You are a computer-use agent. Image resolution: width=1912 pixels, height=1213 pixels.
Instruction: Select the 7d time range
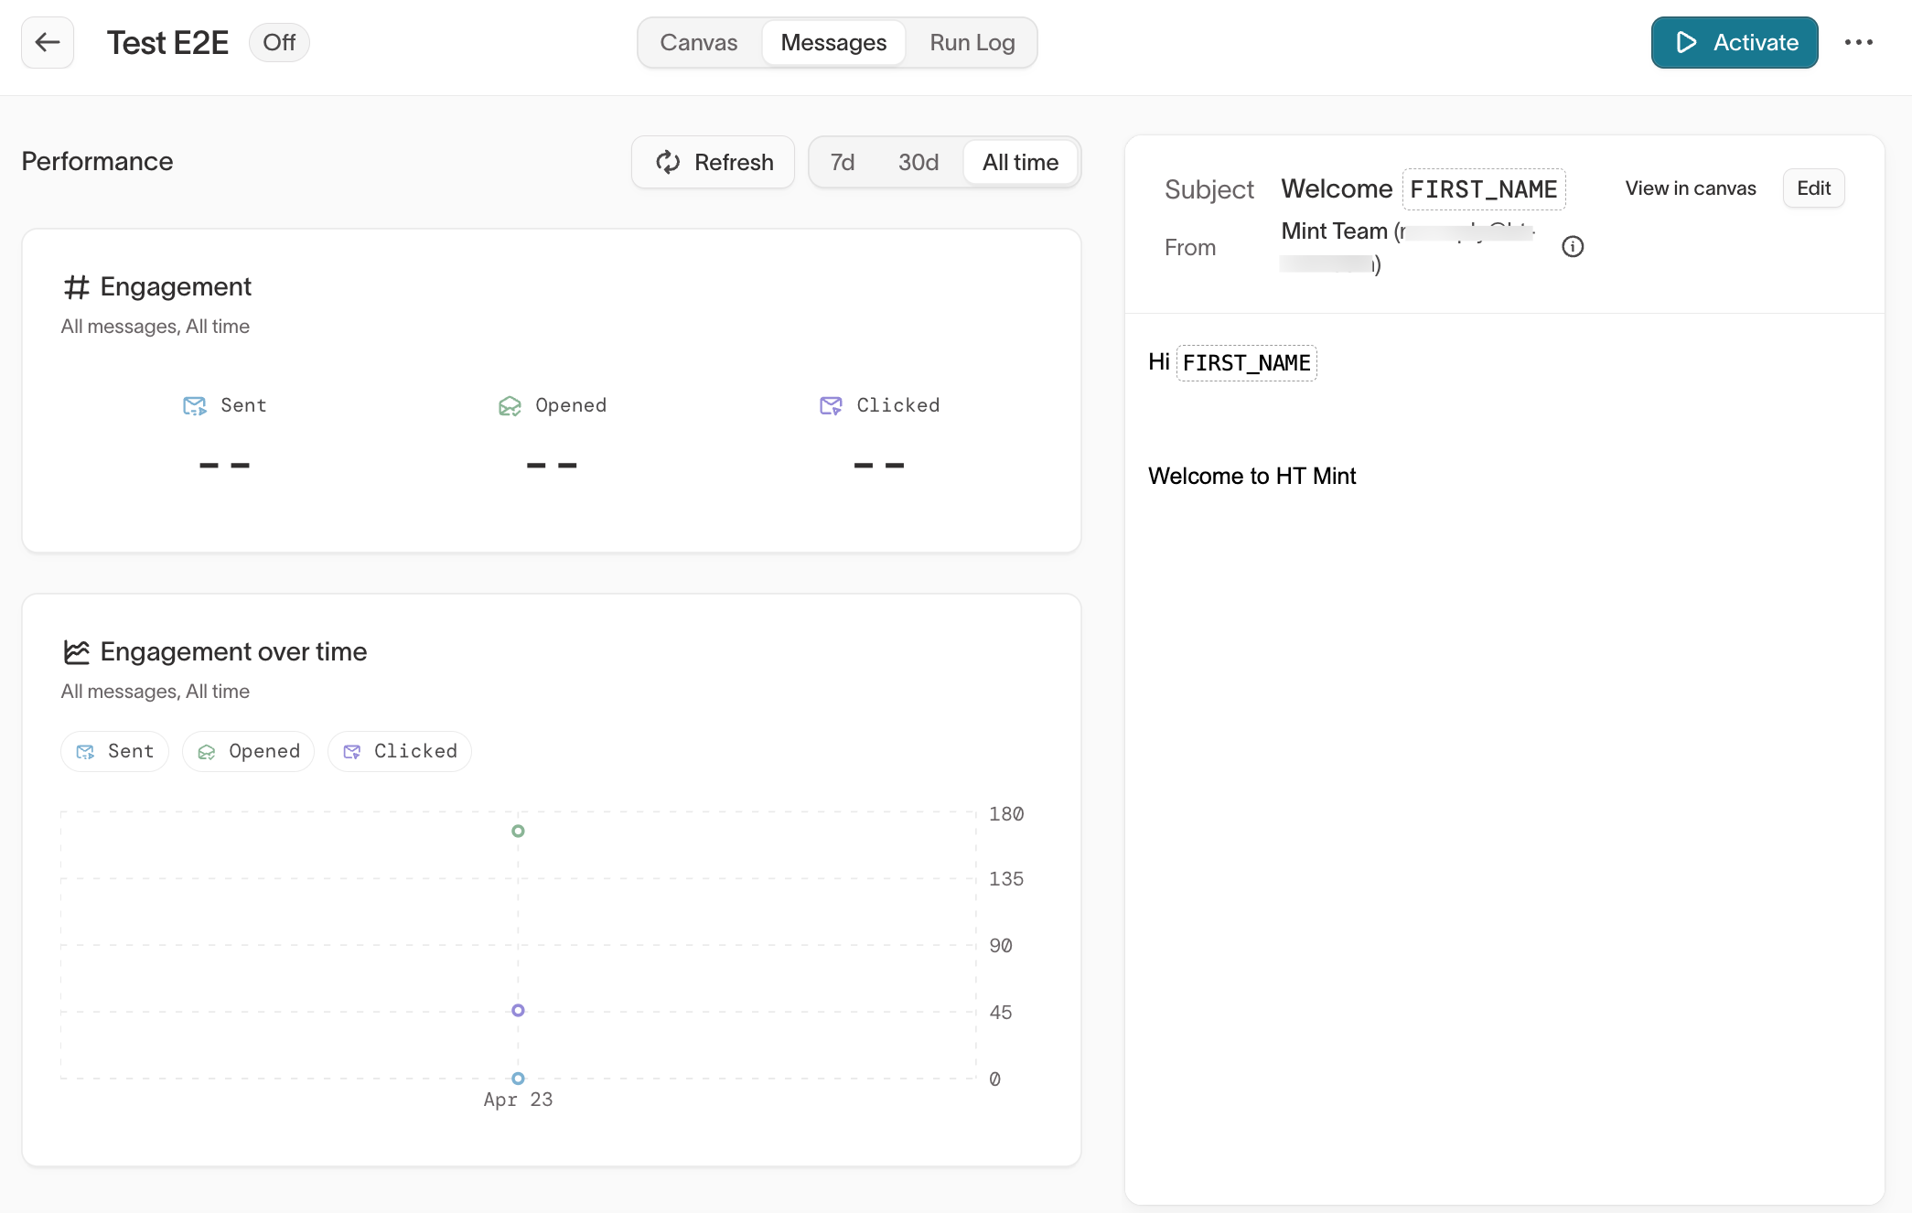tap(842, 162)
